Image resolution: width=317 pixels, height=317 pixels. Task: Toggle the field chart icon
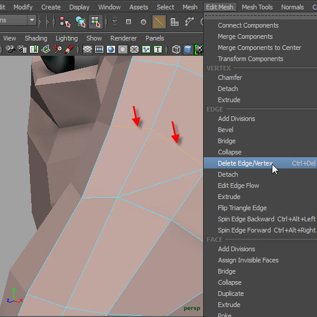[134, 49]
